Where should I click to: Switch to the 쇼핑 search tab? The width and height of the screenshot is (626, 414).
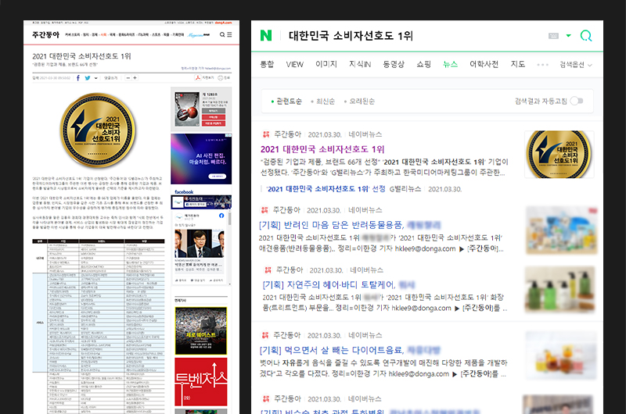[x=423, y=64]
